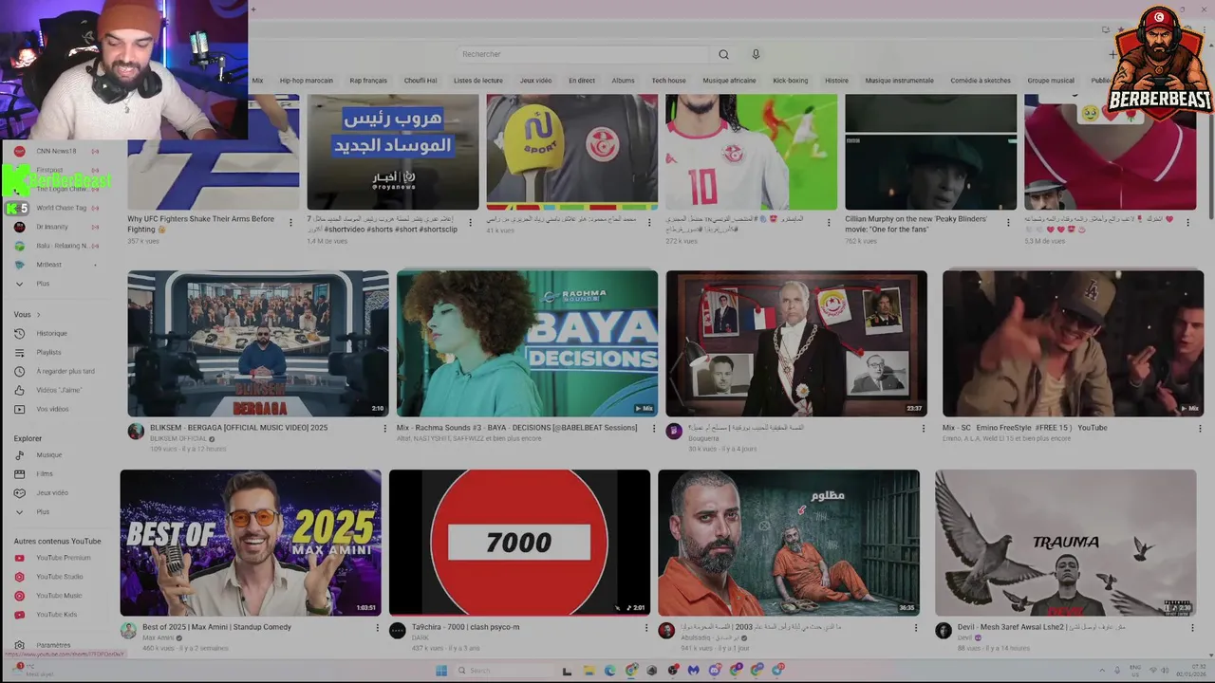Open Playlists in the sidebar
1215x683 pixels.
48,352
